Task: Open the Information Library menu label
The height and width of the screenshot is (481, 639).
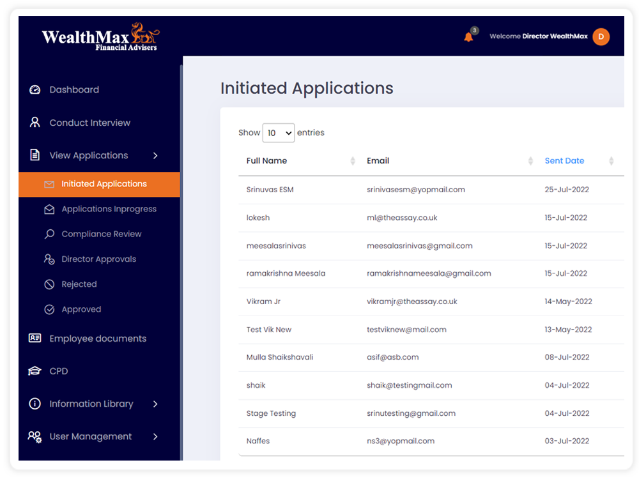Action: [x=91, y=404]
